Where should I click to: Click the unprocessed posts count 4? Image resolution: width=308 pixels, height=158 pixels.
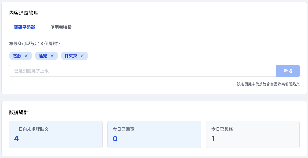tap(17, 139)
